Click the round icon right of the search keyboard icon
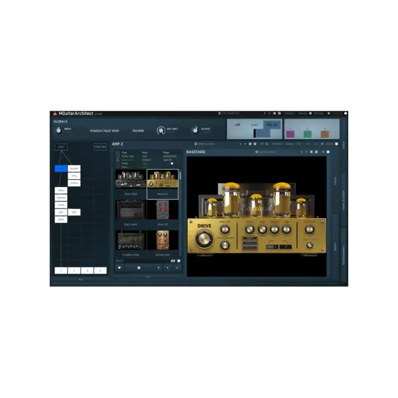The width and height of the screenshot is (398, 398). (178, 261)
